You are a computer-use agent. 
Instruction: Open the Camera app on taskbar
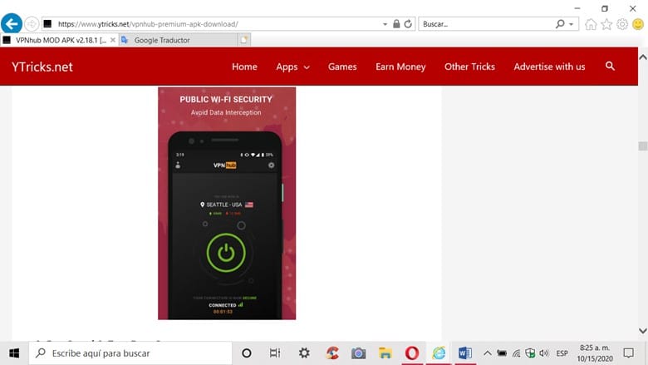tap(358, 353)
